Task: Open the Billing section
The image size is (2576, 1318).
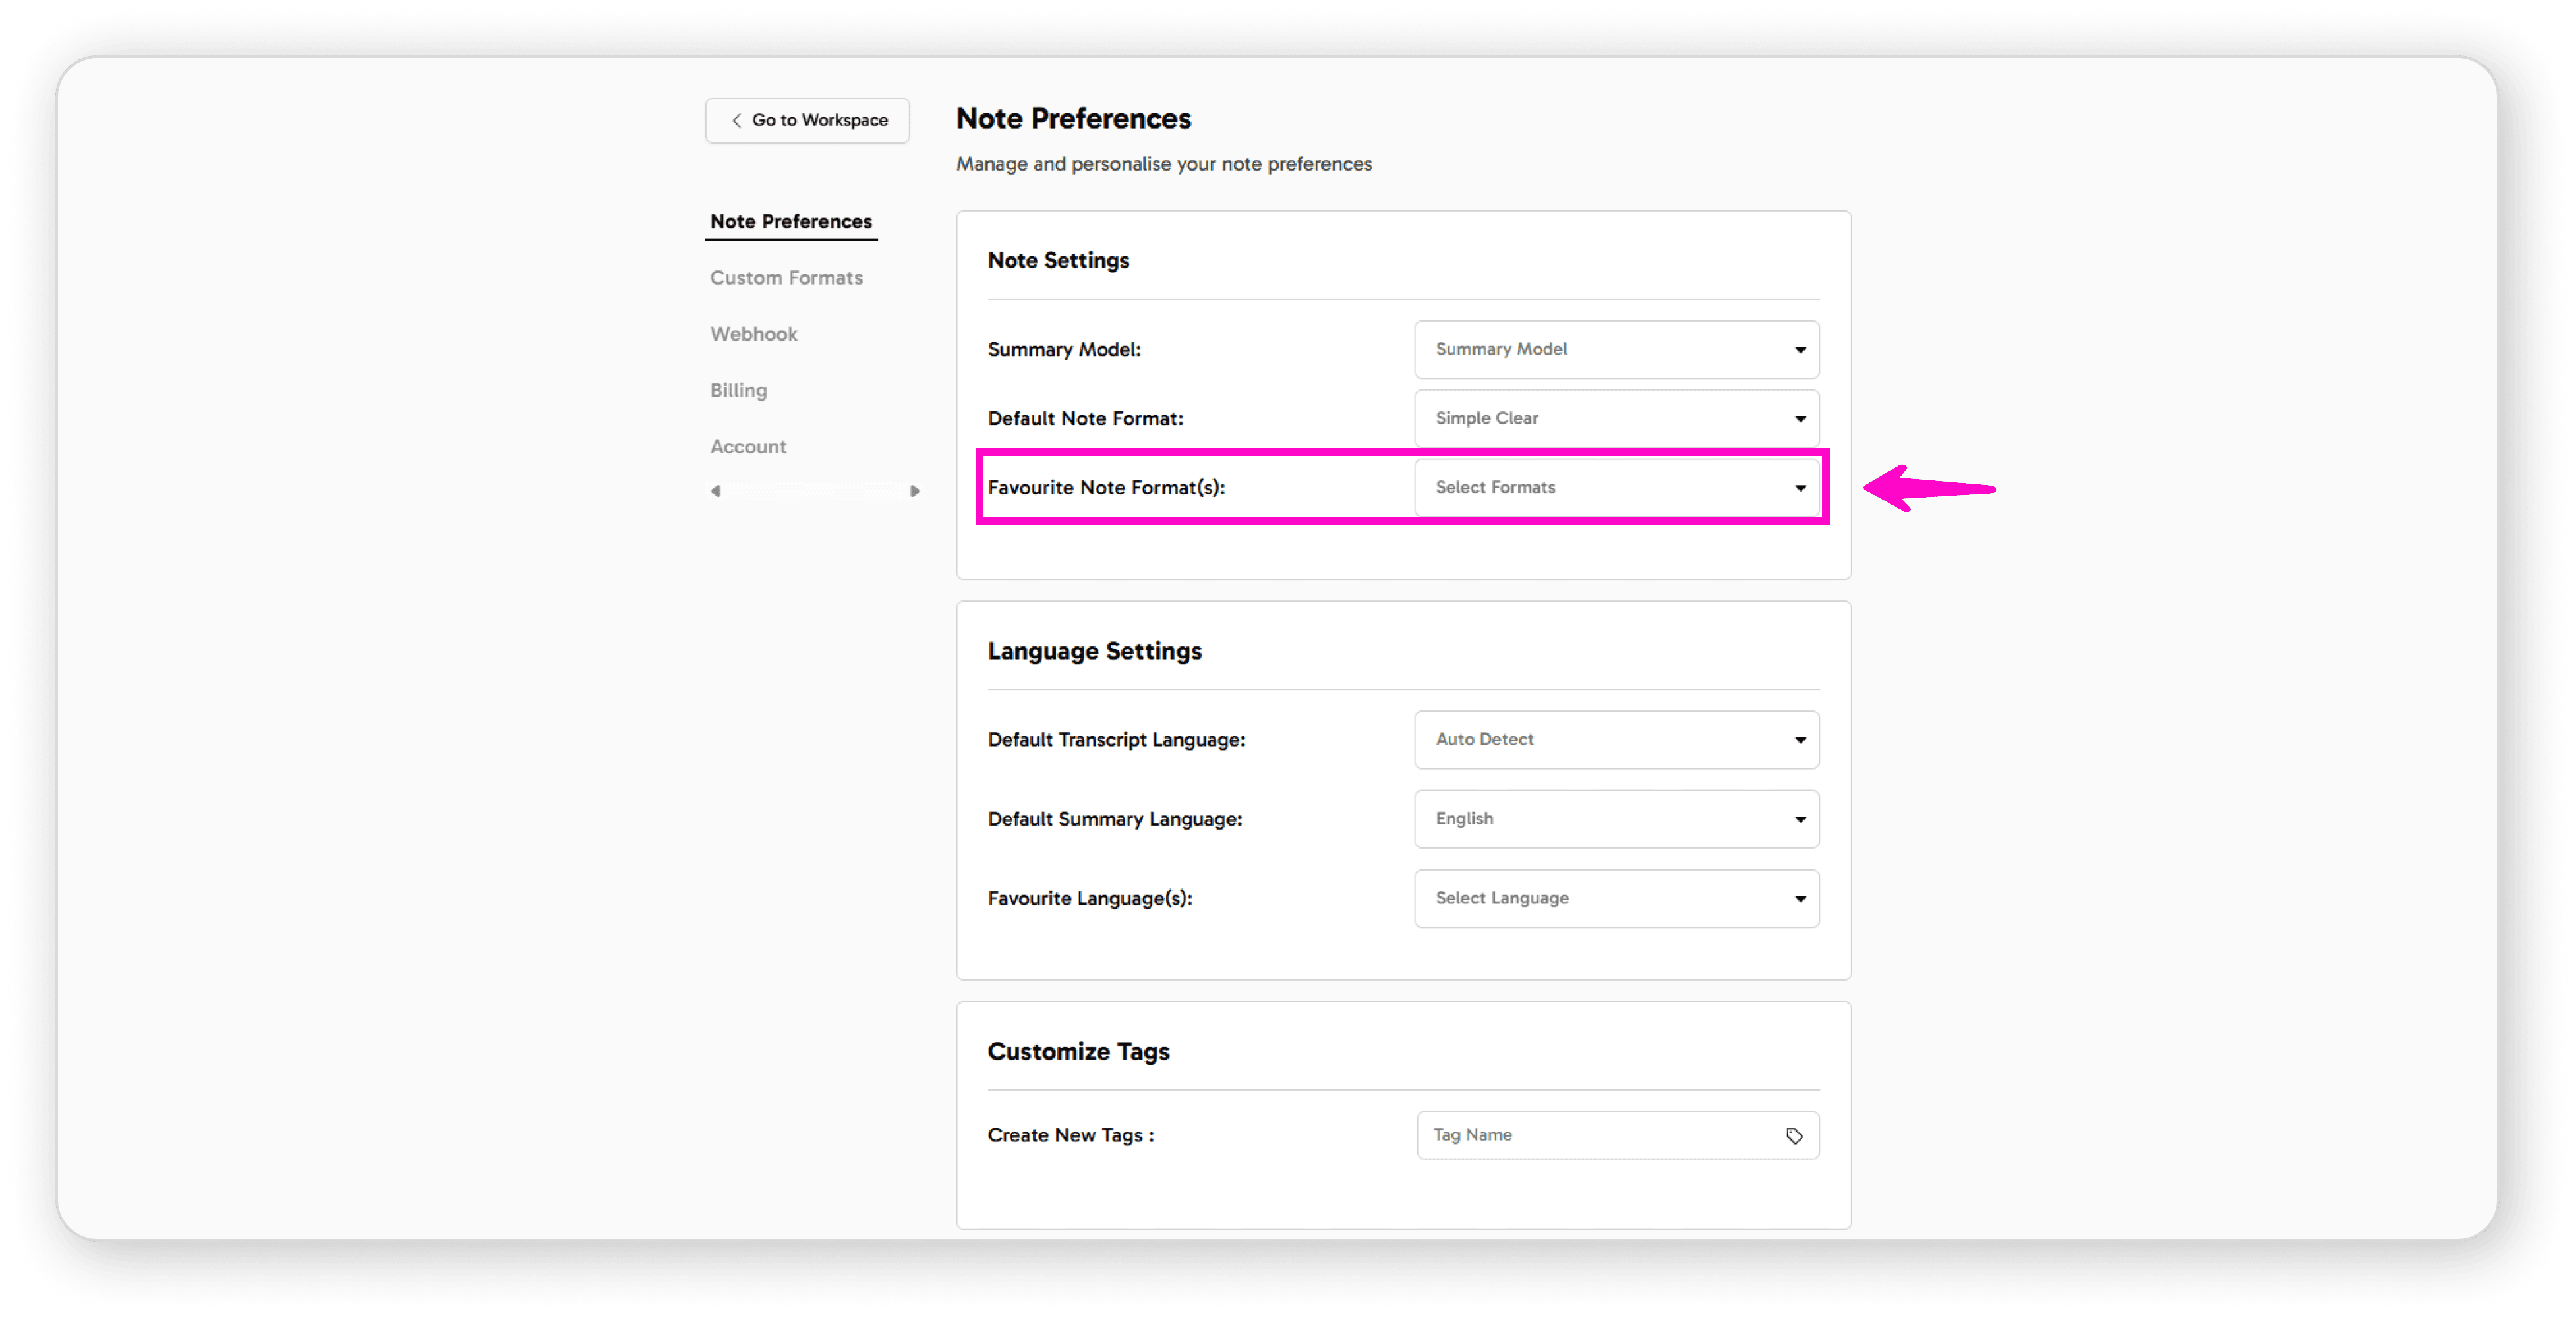Action: click(x=738, y=390)
